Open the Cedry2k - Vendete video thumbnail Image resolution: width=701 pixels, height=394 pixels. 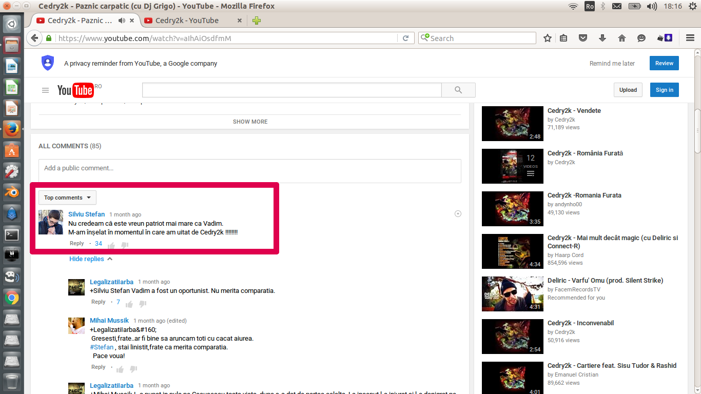coord(512,124)
